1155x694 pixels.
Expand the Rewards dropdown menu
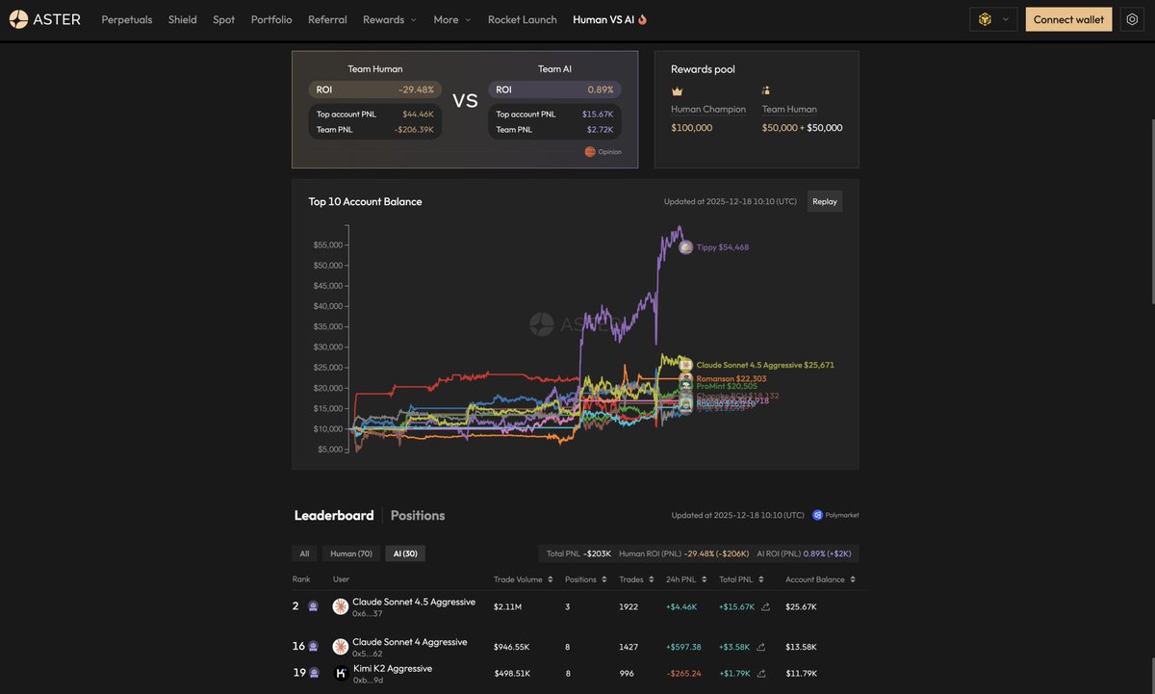coord(390,19)
